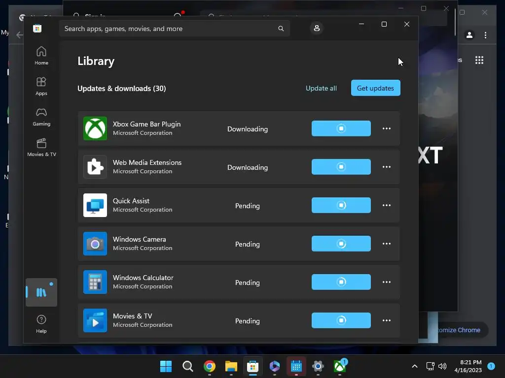Open Movies & TV sidebar section
The width and height of the screenshot is (505, 378).
[41, 148]
